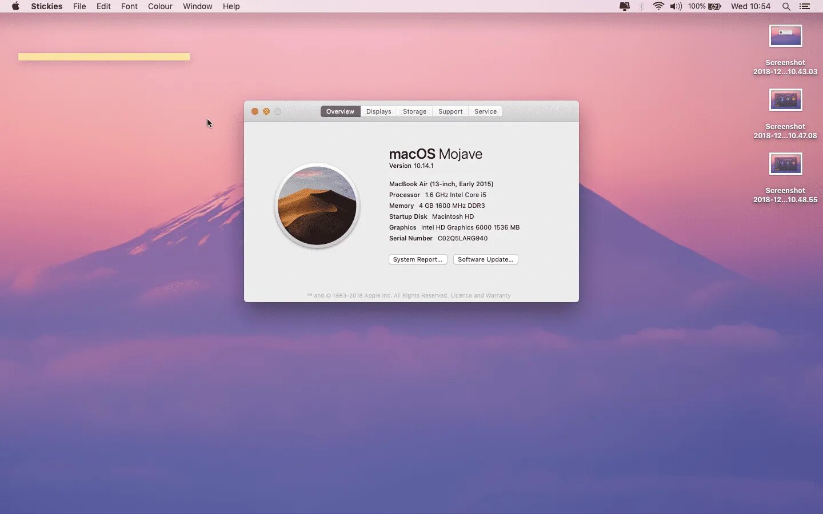Click the Bluetooth status icon
The image size is (823, 514).
coord(641,6)
